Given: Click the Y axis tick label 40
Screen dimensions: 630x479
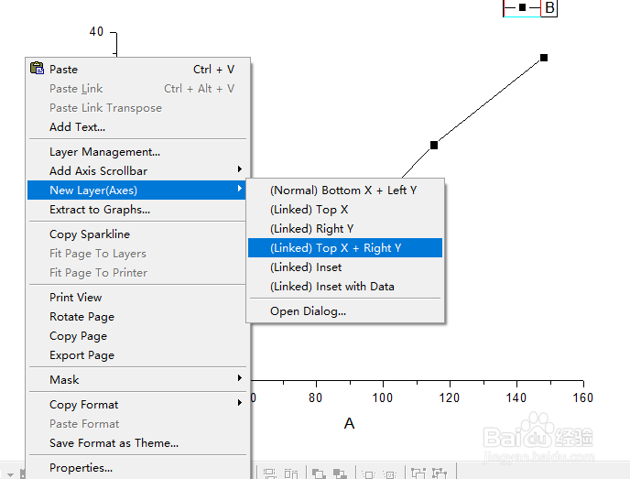Looking at the screenshot, I should (x=96, y=31).
